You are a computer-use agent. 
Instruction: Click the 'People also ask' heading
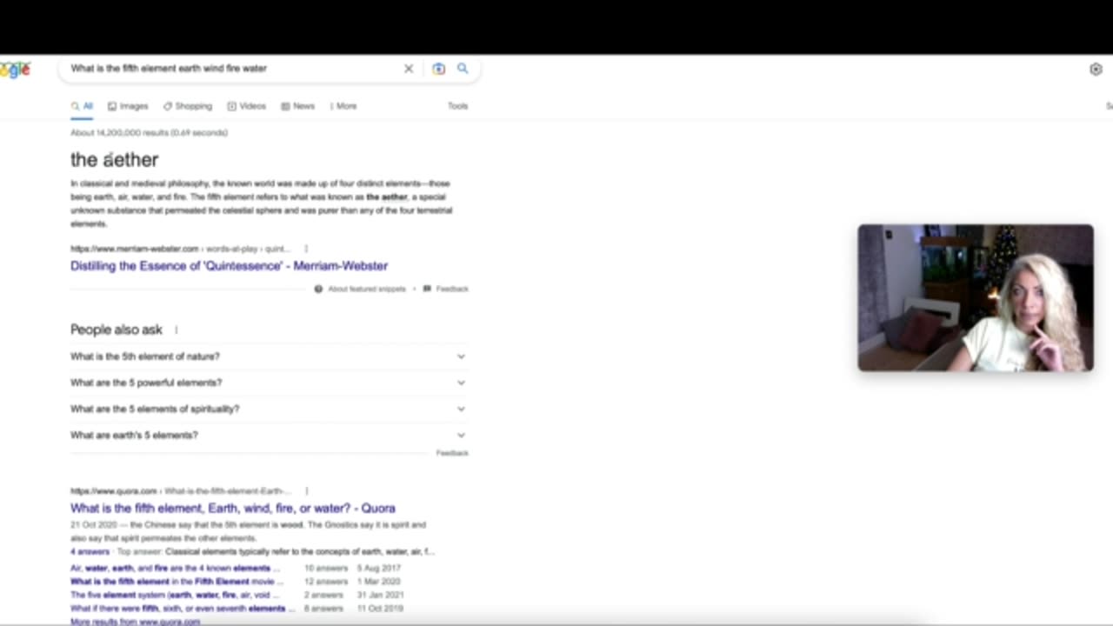[x=117, y=330]
